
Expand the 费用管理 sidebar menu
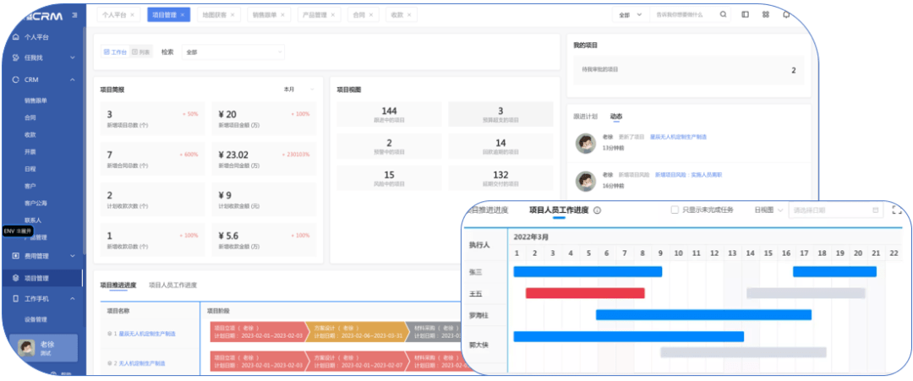click(42, 255)
